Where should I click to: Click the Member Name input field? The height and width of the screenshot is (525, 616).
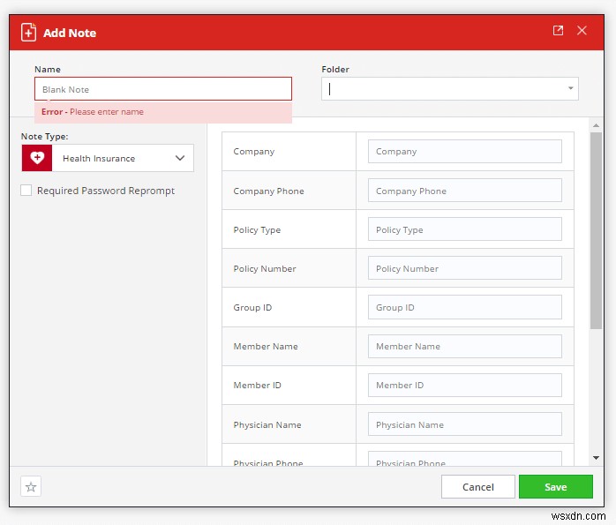pyautogui.click(x=465, y=347)
